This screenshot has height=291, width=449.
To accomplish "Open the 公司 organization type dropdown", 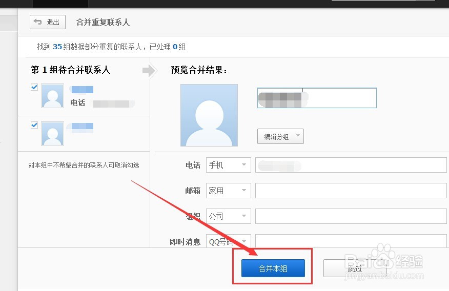I will tap(229, 216).
